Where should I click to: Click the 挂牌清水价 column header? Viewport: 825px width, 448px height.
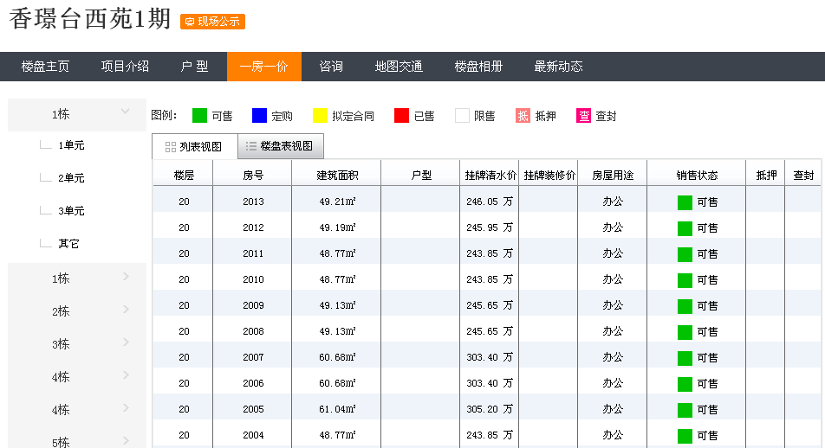click(490, 176)
